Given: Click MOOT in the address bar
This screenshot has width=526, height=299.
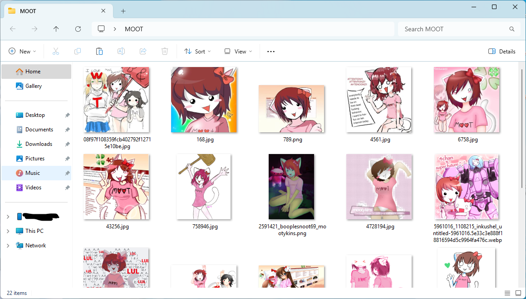Looking at the screenshot, I should point(134,29).
